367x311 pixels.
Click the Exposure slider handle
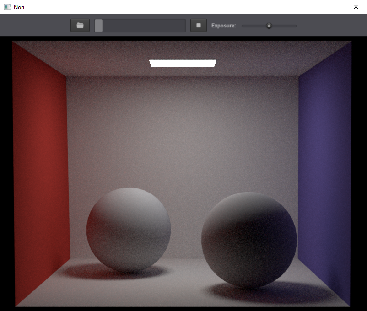click(269, 26)
